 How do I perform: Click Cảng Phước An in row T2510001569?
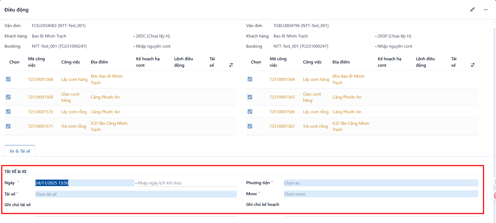point(105,97)
